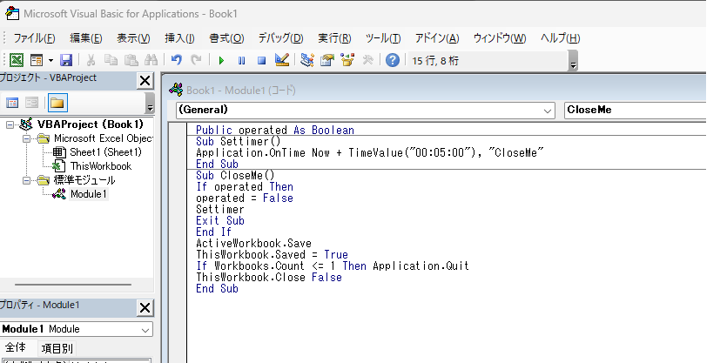Viewport: 720px width, 363px height.
Task: Open the Object Browser toolbar icon
Action: [347, 60]
